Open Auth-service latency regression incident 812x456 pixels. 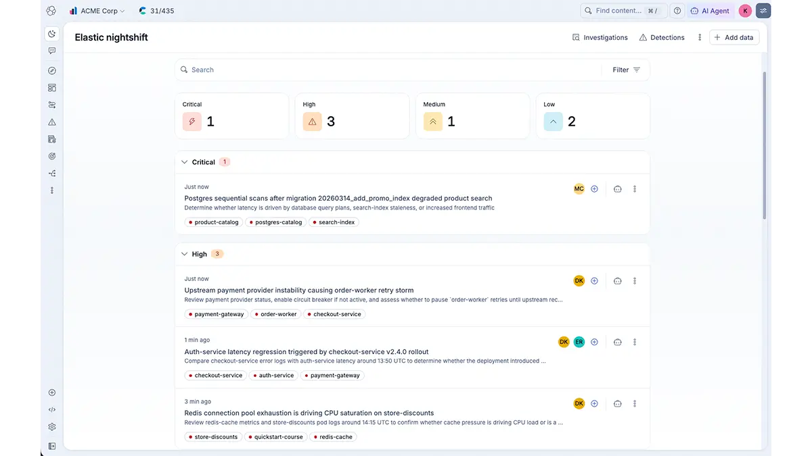tap(307, 352)
